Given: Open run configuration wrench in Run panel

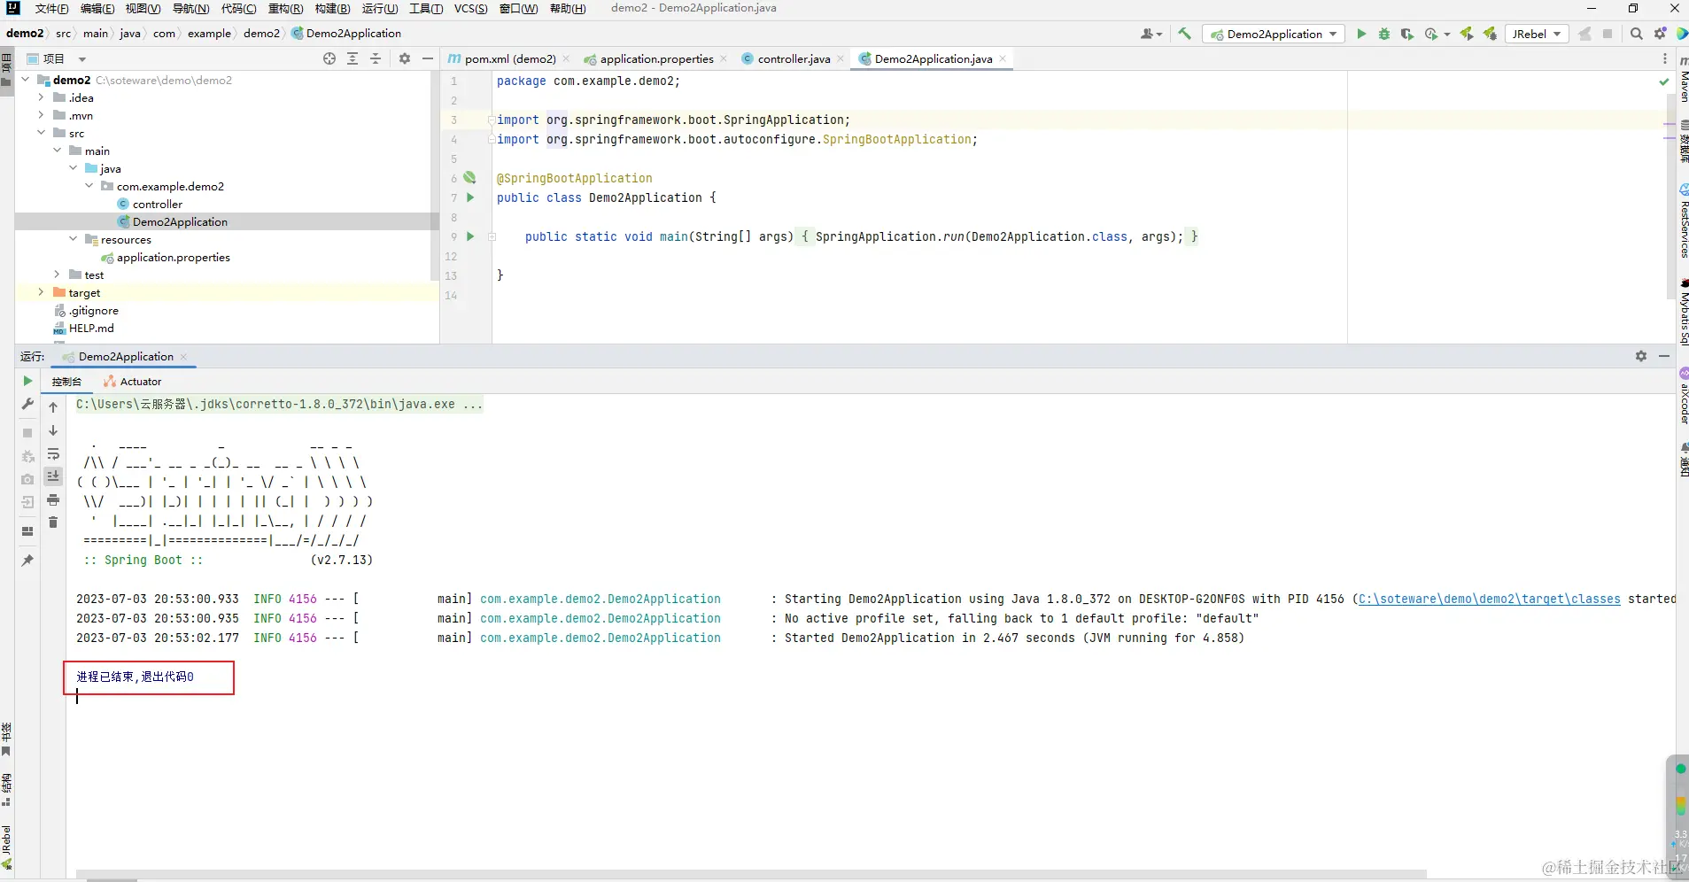Looking at the screenshot, I should [27, 405].
